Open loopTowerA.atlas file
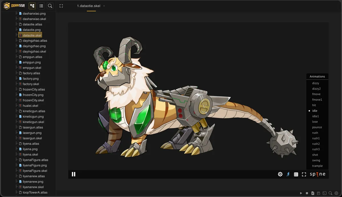Image resolution: width=342 pixels, height=197 pixels. point(35,192)
